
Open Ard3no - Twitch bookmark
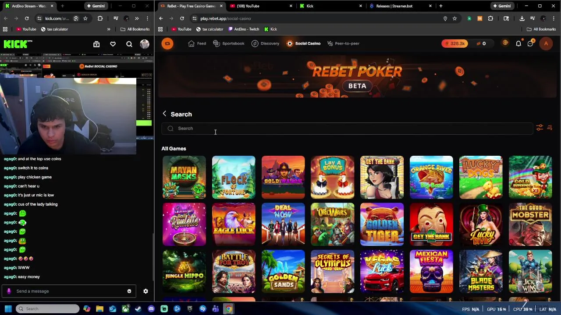tap(244, 29)
